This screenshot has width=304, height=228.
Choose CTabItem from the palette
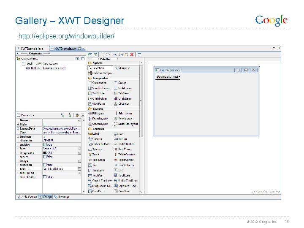point(122,98)
